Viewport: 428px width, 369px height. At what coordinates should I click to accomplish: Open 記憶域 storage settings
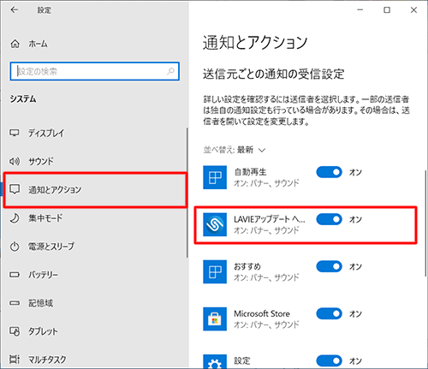pos(94,303)
